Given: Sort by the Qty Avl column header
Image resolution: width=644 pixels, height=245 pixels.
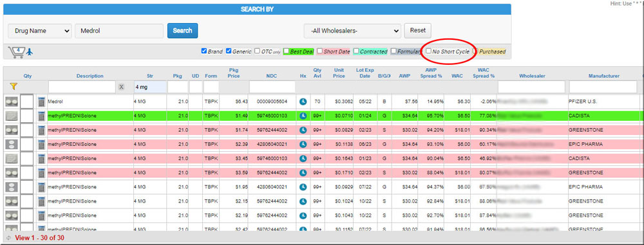Looking at the screenshot, I should 317,73.
